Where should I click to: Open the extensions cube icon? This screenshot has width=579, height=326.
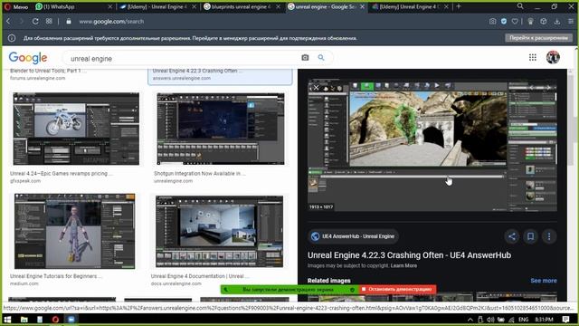point(543,22)
